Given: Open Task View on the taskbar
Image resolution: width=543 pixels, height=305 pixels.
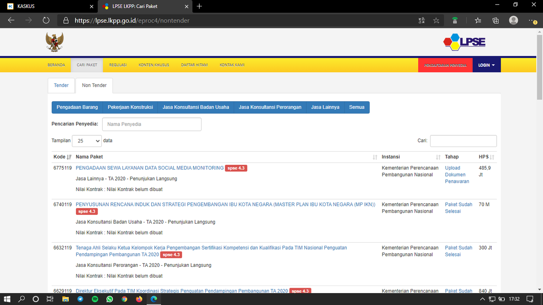Looking at the screenshot, I should (x=50, y=299).
